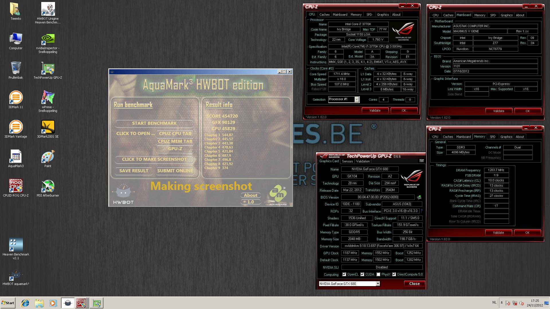Open Internet Explorer from taskbar

pos(25,303)
